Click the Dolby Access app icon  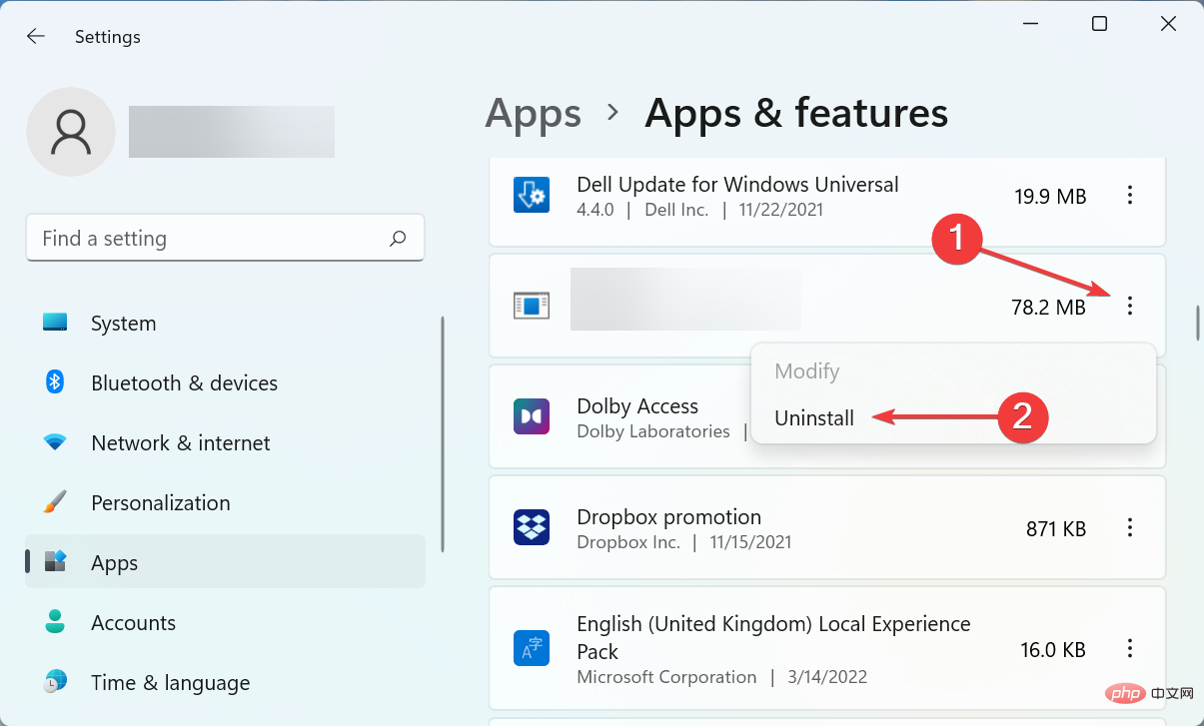[532, 416]
